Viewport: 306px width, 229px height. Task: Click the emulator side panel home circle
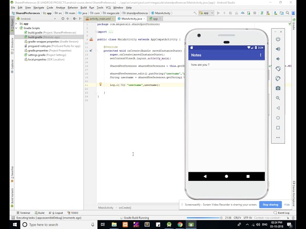click(278, 118)
